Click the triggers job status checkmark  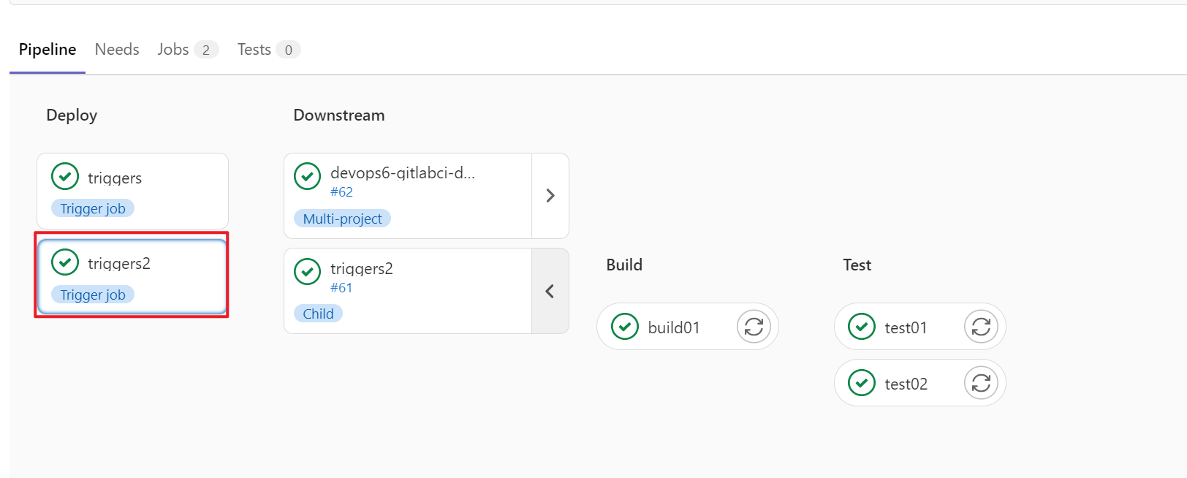(65, 176)
